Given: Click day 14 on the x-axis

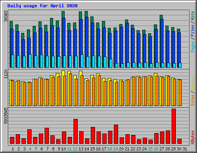Looking at the screenshot, I should point(87,149).
